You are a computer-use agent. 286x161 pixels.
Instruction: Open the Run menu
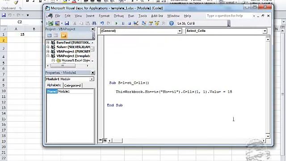(x=131, y=16)
